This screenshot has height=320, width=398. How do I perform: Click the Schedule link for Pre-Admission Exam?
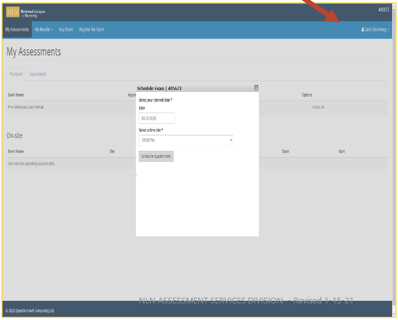pyautogui.click(x=318, y=107)
